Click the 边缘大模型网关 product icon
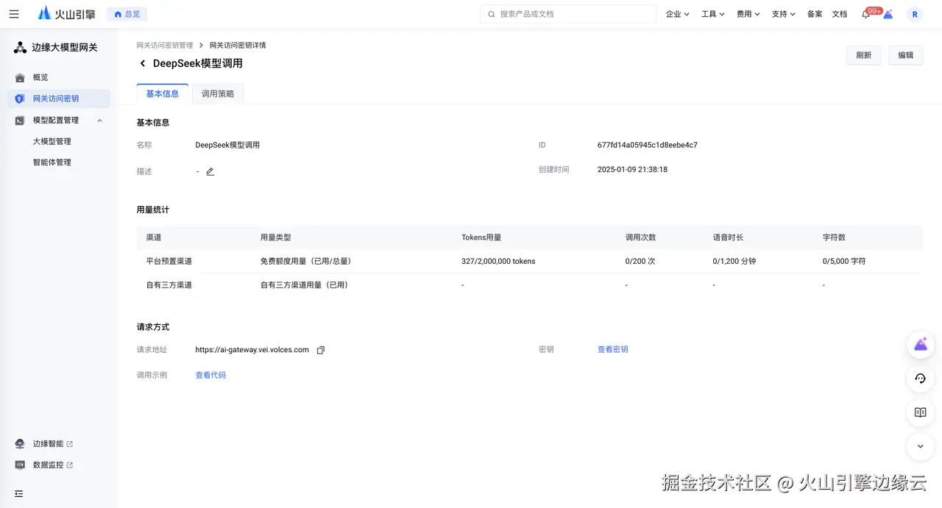 [x=20, y=48]
